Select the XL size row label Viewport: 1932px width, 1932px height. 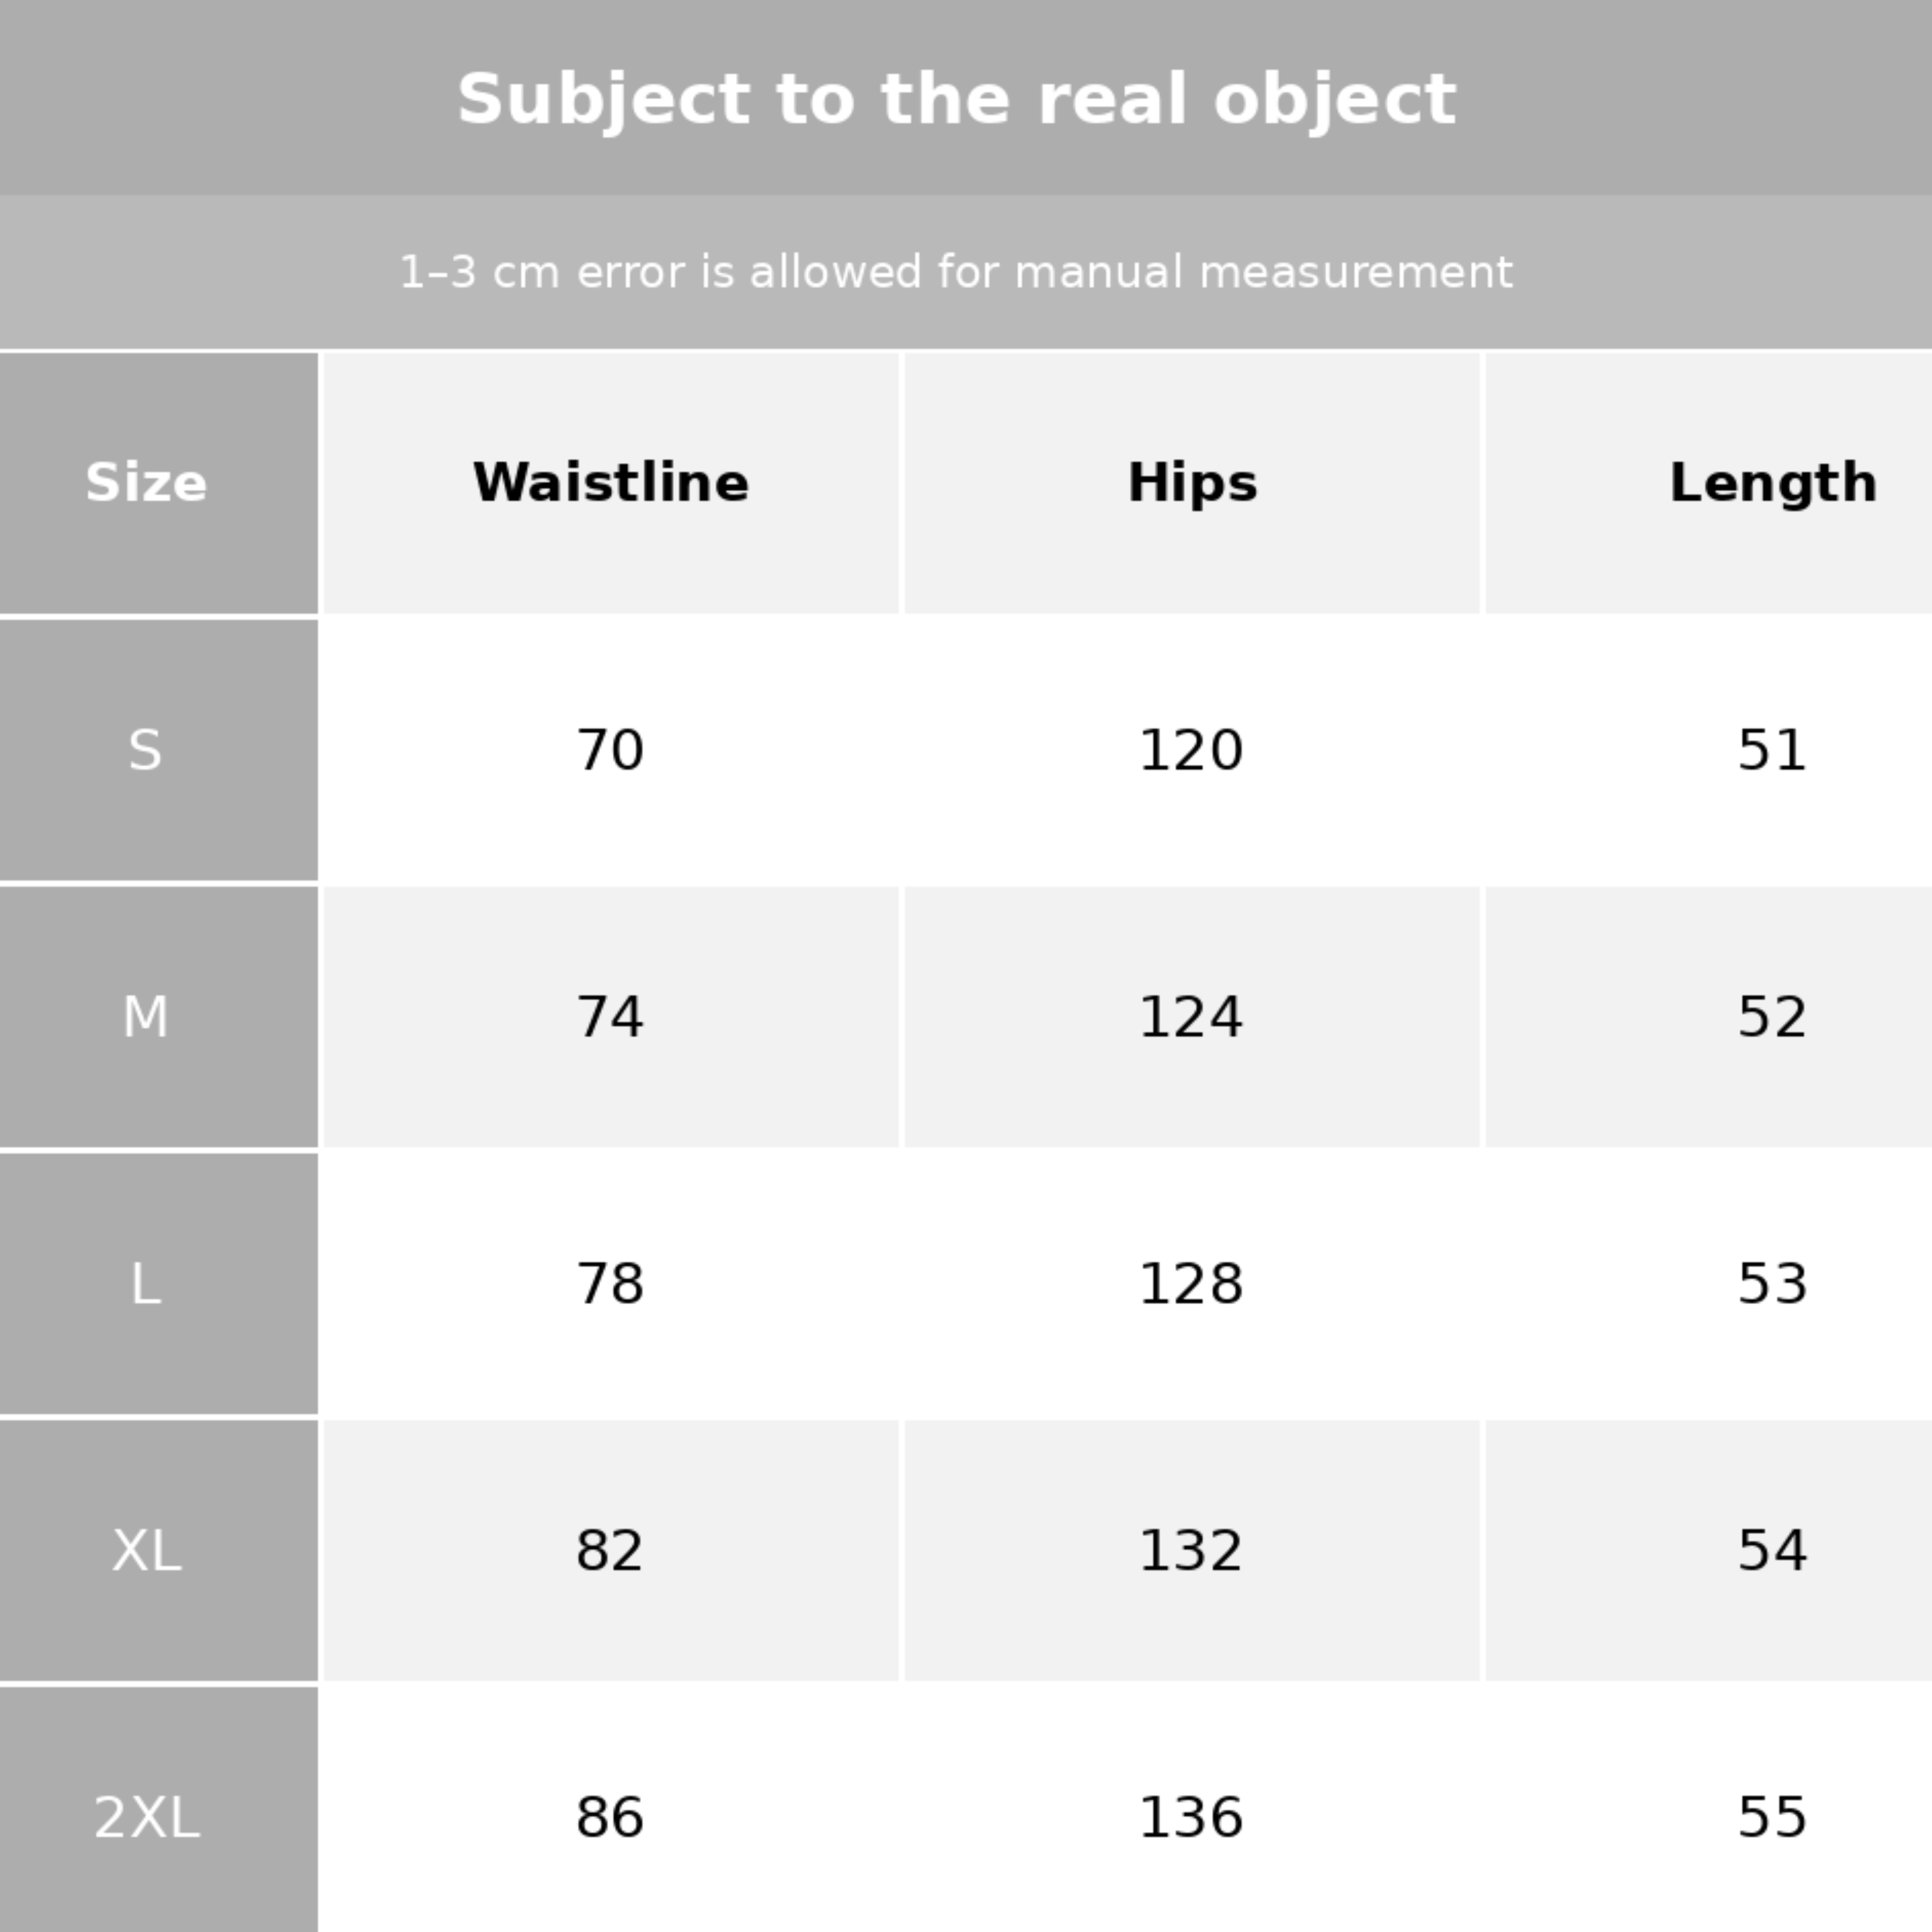tap(146, 1550)
